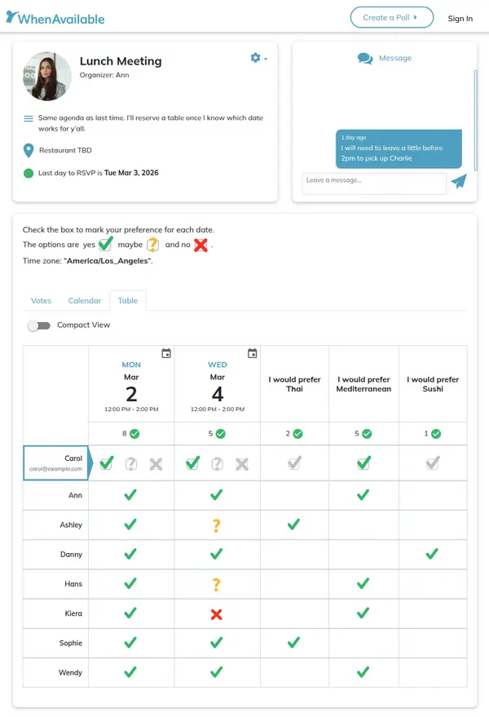Switch to the Calendar tab
The height and width of the screenshot is (717, 489).
84,301
